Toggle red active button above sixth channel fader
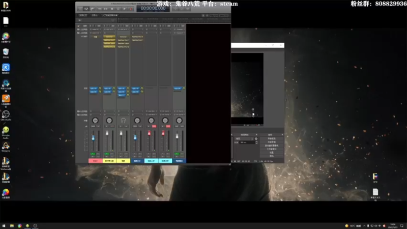The image size is (407, 229). coord(168,126)
